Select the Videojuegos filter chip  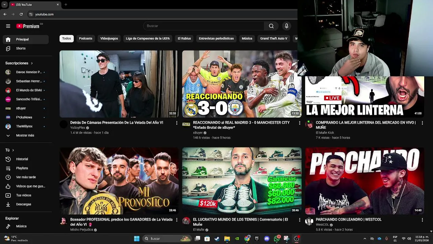[109, 39]
